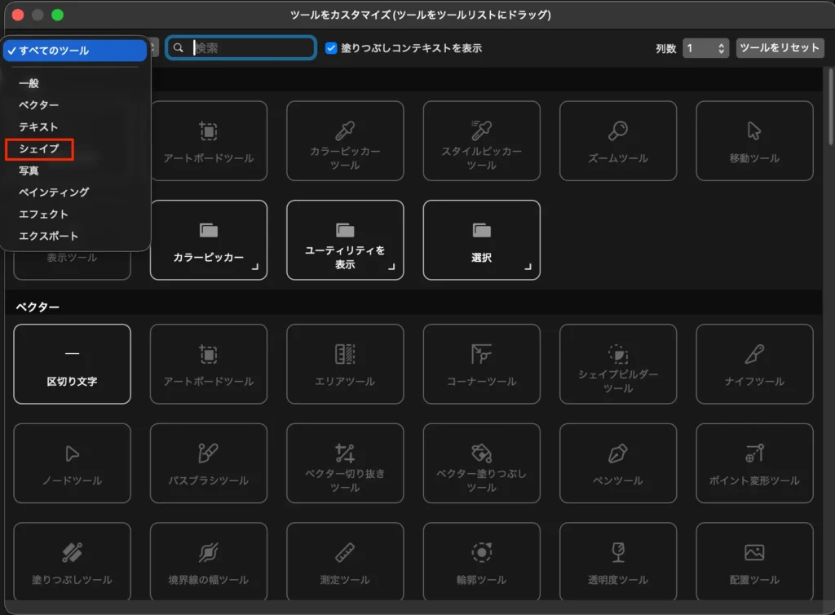Select the Zoom tool (ズームツール) icon
This screenshot has width=835, height=615.
click(x=618, y=131)
